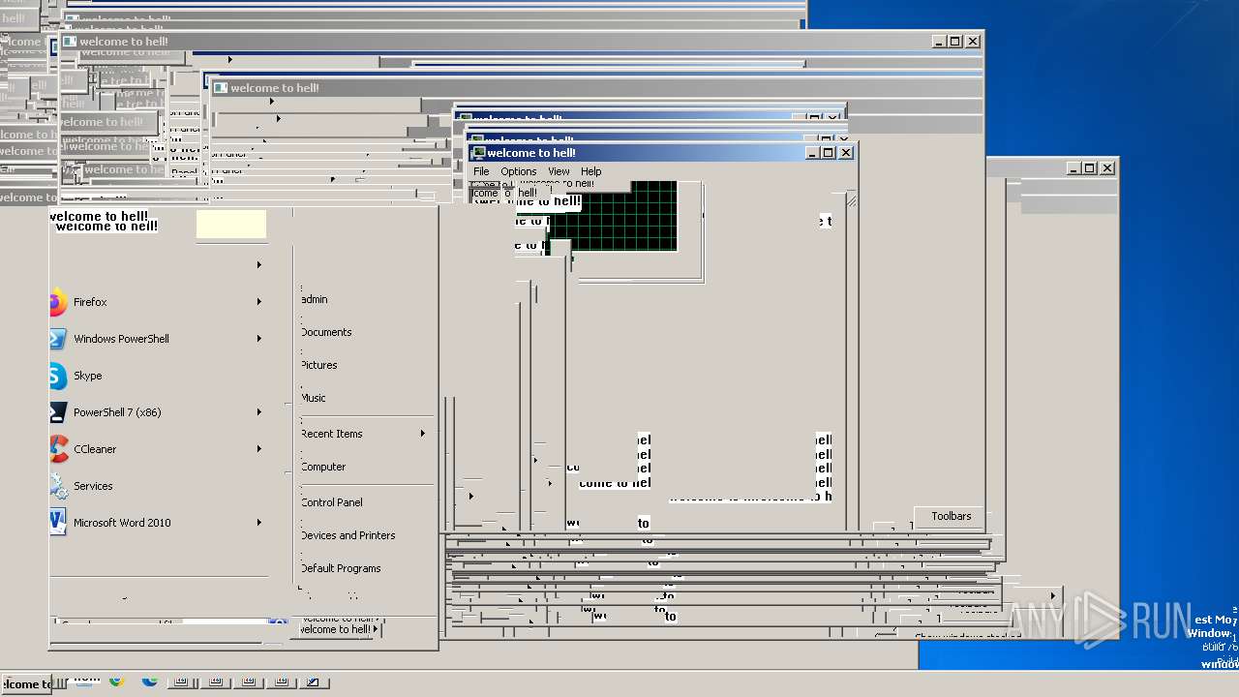Open the admin user folder
The height and width of the screenshot is (697, 1239).
[x=314, y=300]
